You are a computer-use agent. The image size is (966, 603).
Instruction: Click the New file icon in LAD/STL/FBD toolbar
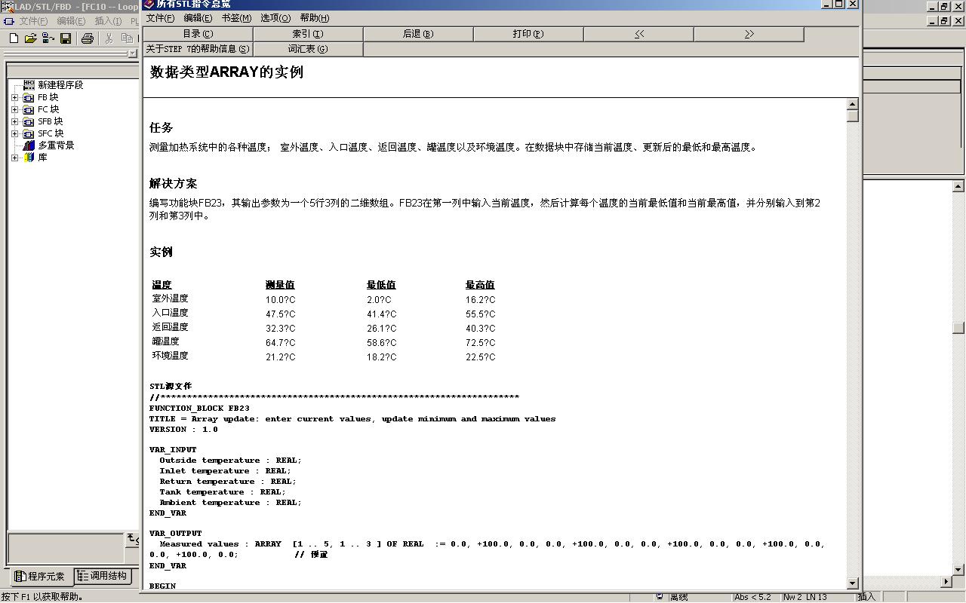click(14, 38)
